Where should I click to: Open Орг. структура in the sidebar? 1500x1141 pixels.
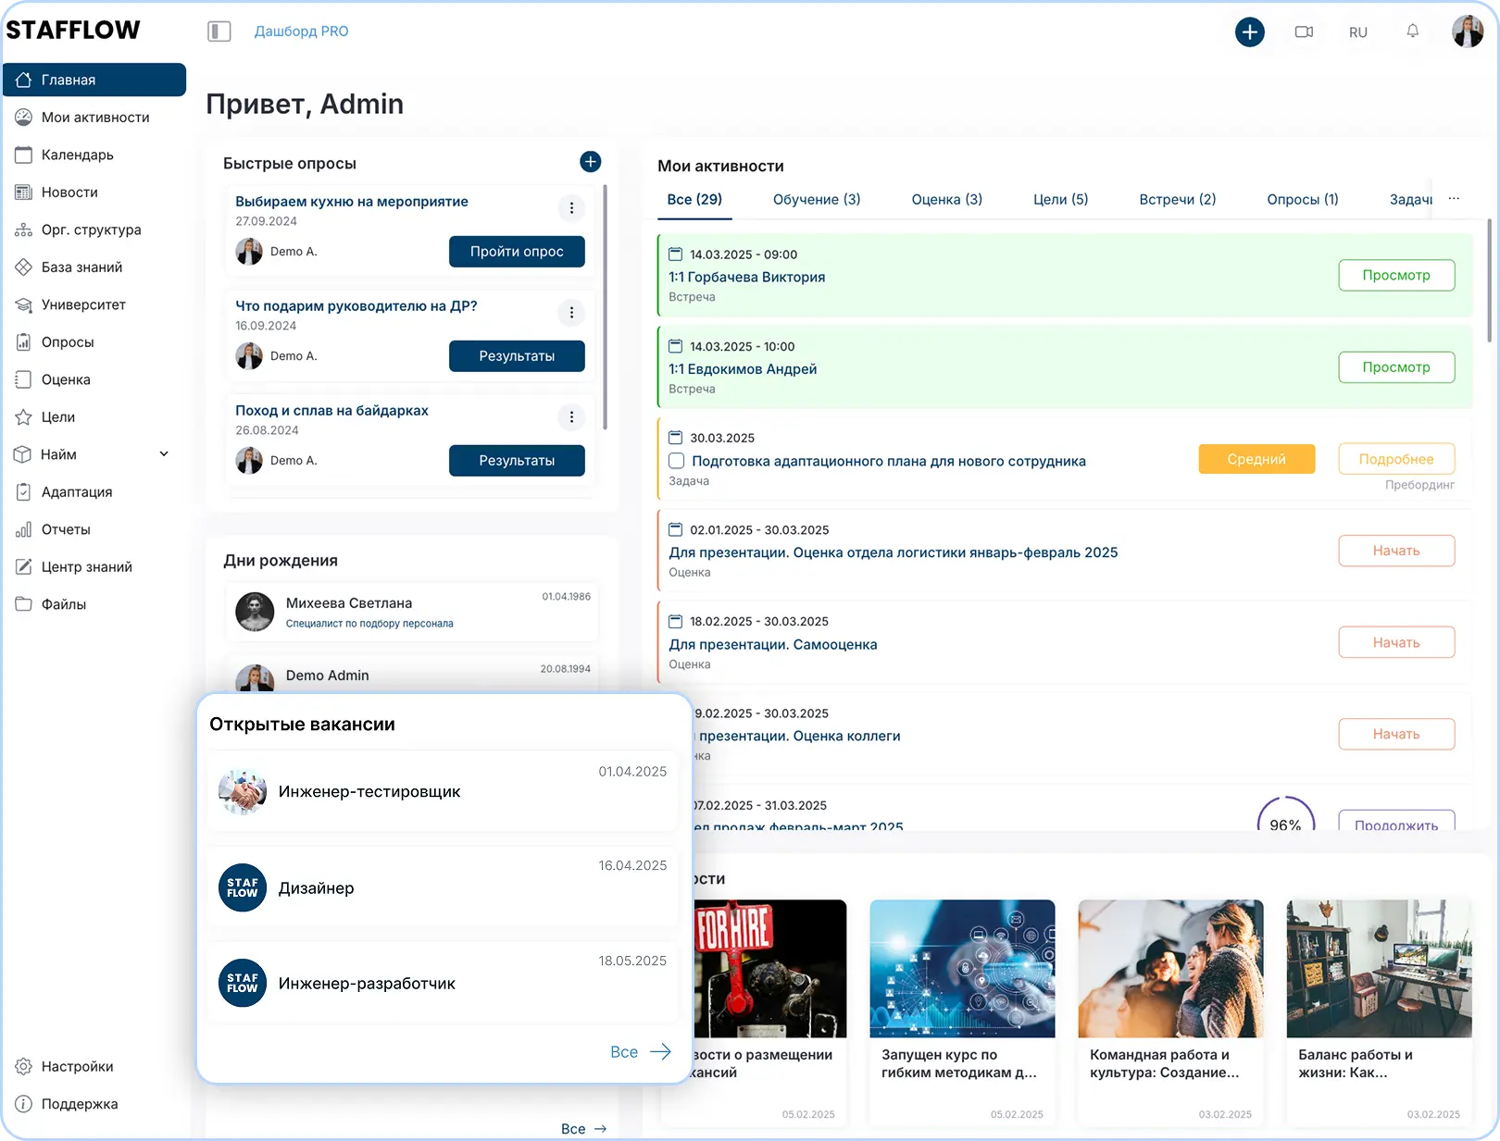pos(91,229)
